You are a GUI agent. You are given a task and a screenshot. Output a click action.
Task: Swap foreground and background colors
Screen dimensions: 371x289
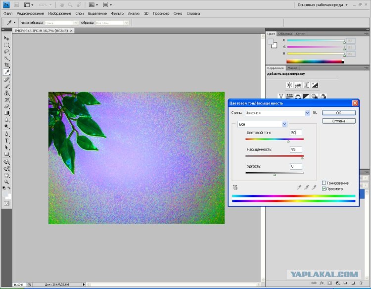(x=9, y=188)
